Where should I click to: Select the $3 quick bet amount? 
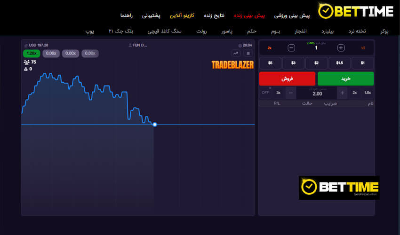pos(293,63)
